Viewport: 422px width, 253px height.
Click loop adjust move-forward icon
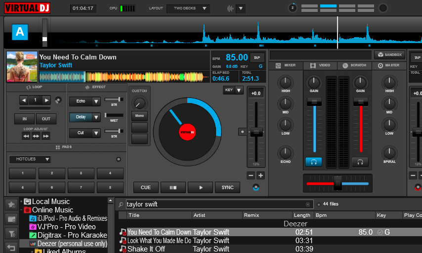(46, 136)
